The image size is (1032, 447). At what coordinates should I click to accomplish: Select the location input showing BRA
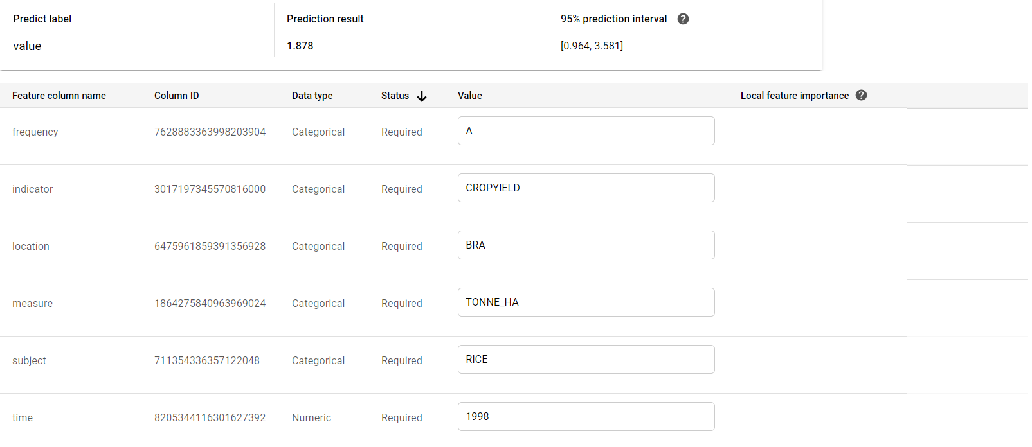[x=586, y=245]
